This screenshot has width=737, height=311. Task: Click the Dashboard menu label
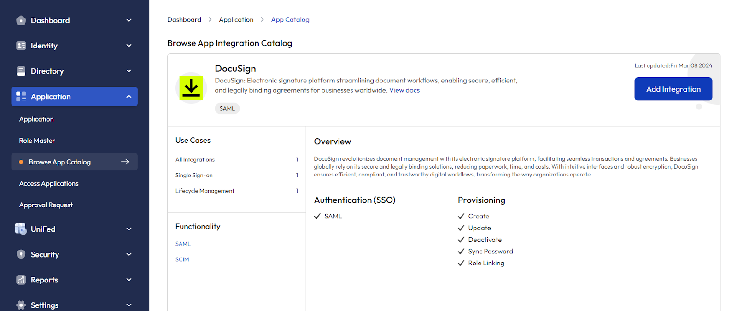click(50, 20)
